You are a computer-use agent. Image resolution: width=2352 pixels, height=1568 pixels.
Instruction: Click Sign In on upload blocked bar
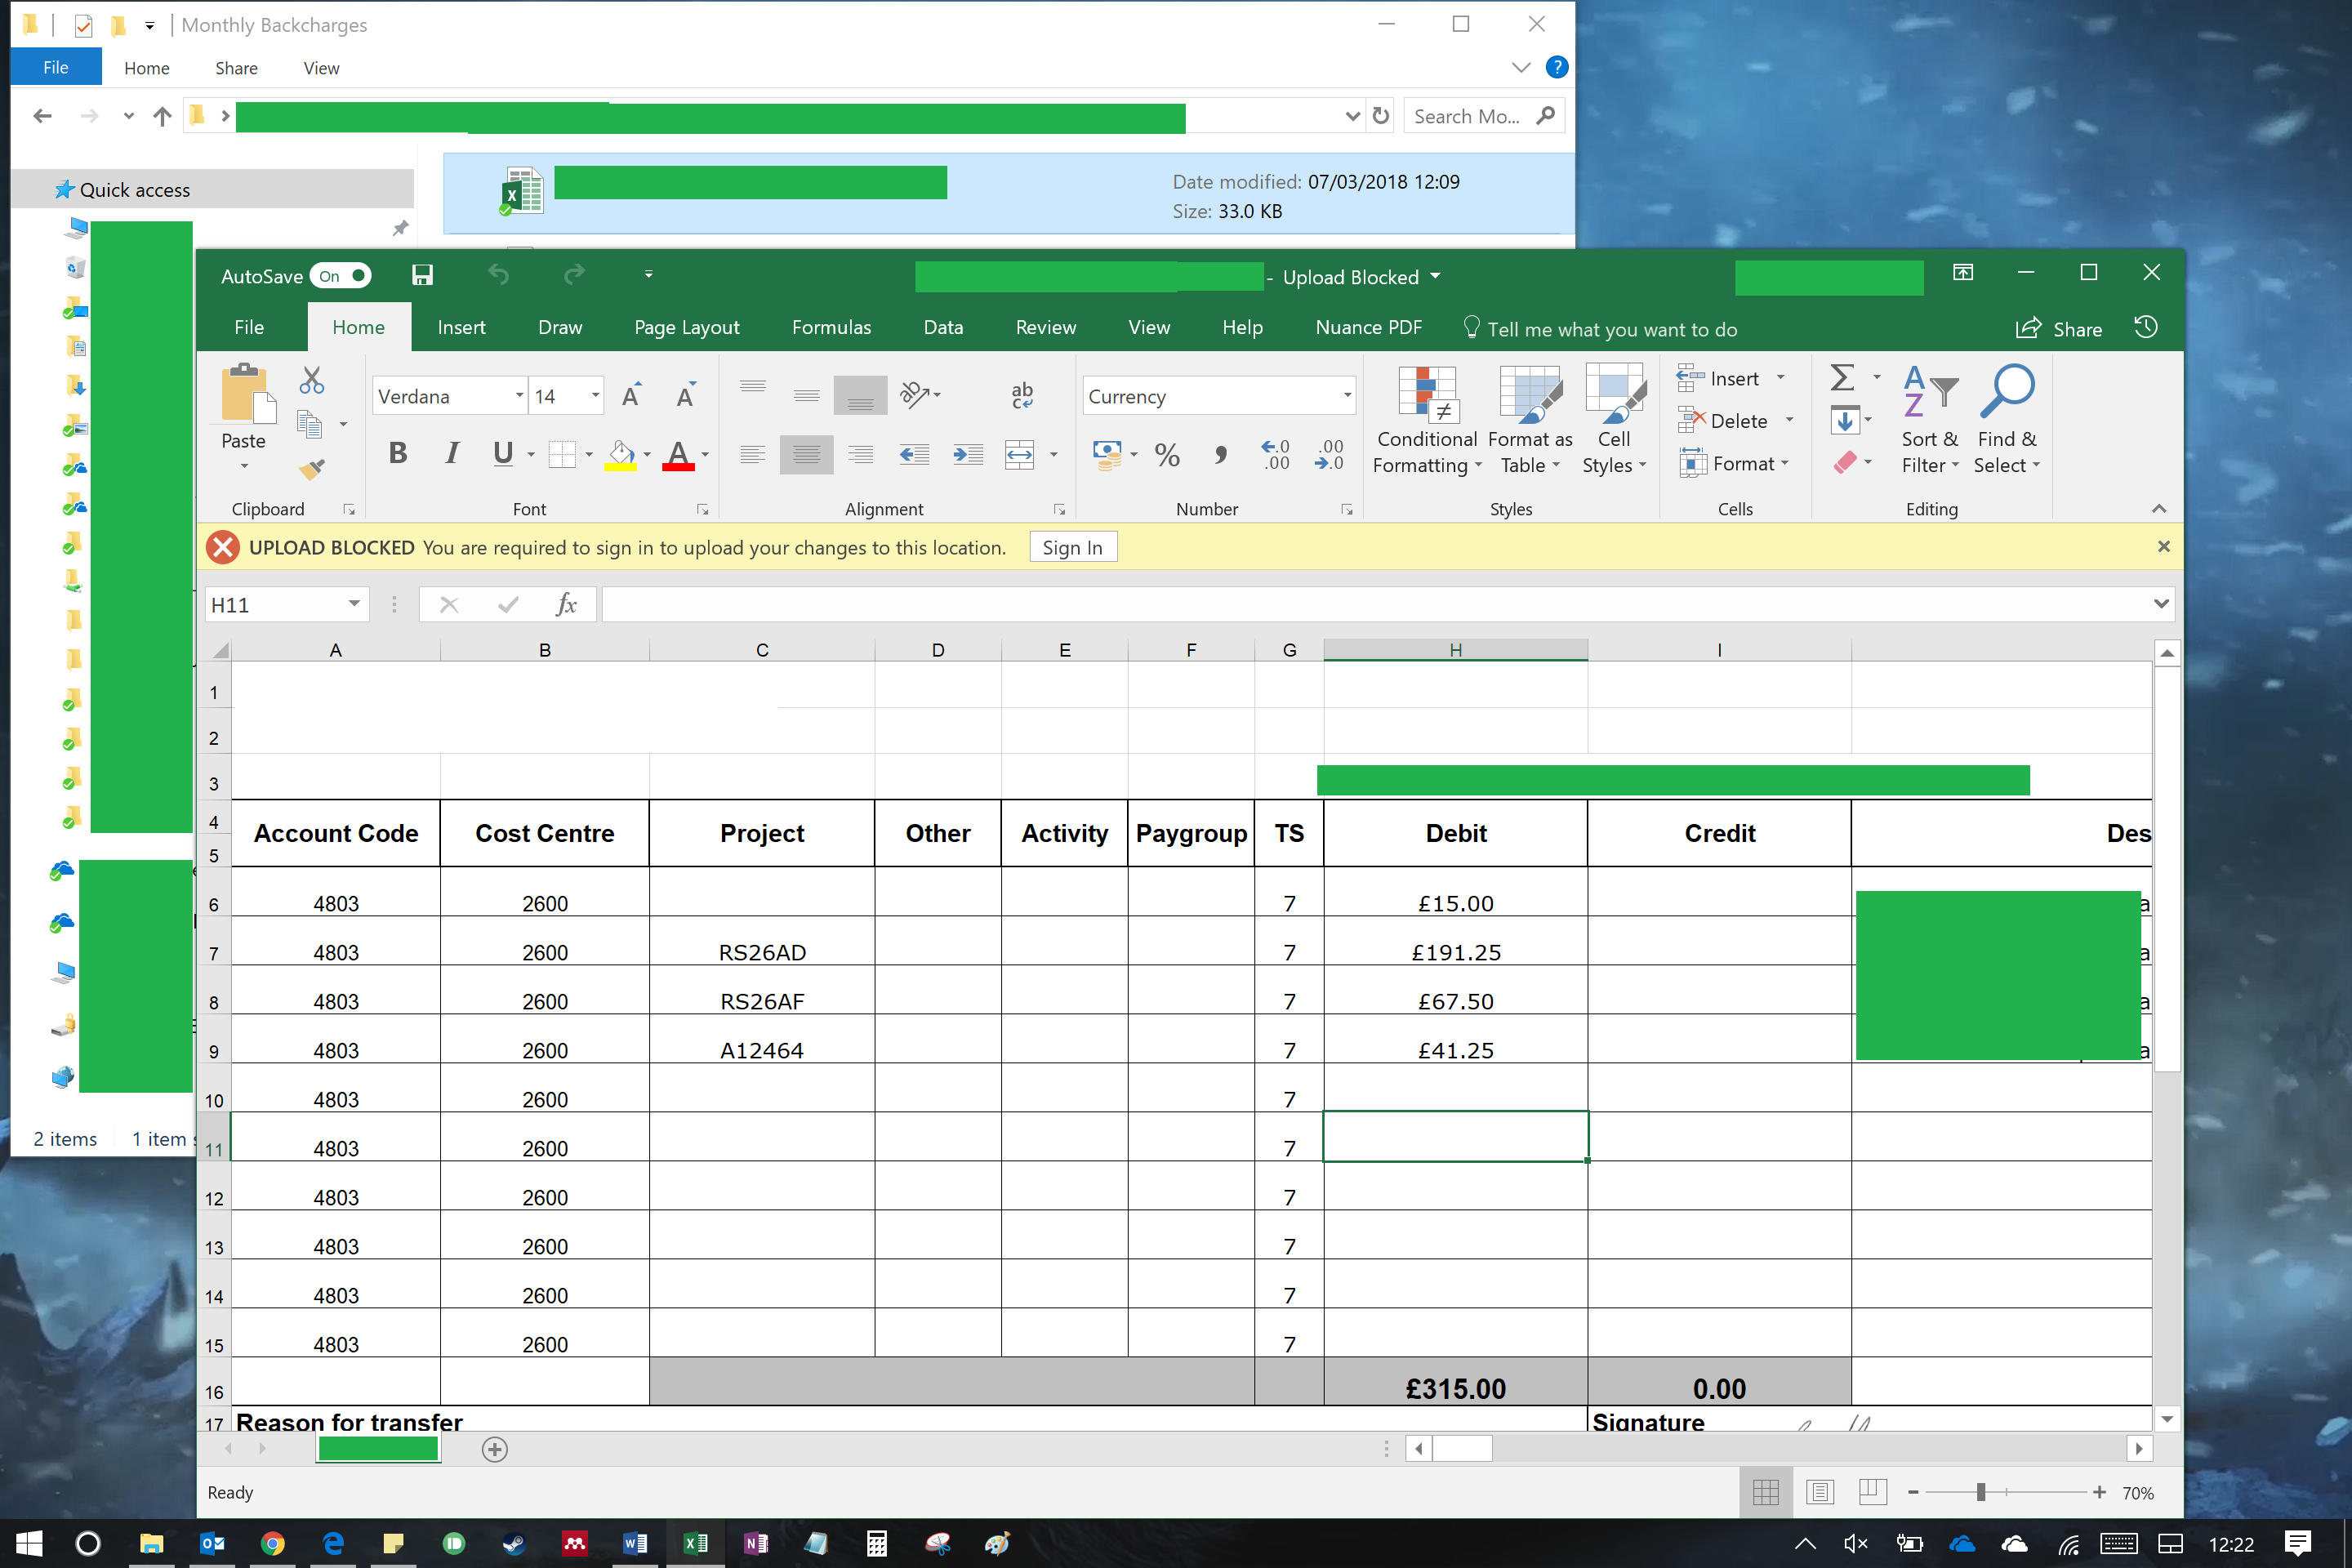[1072, 547]
